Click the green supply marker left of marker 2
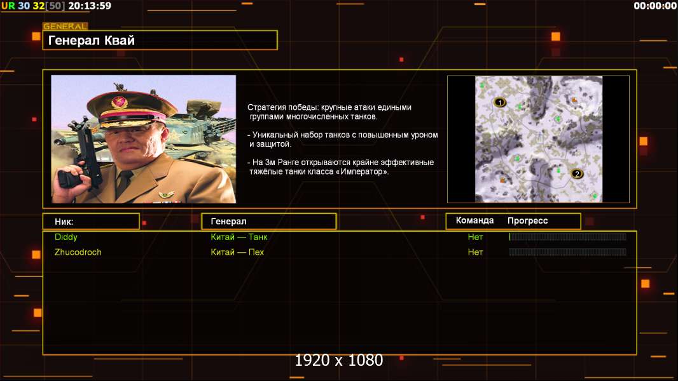The image size is (678, 381). (558, 170)
